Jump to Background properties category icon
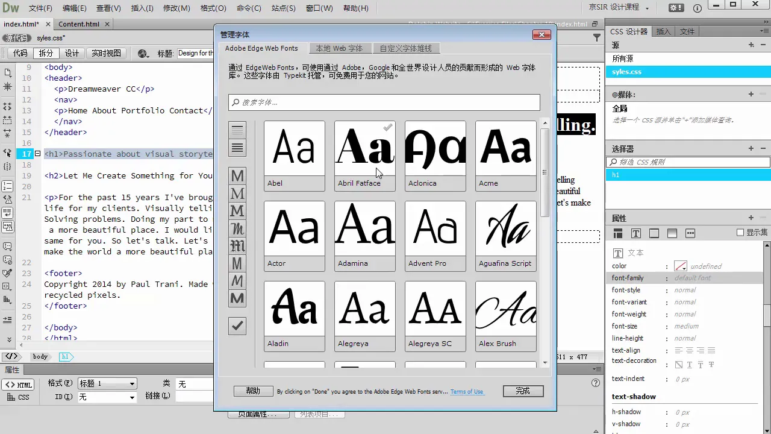The image size is (771, 434). pos(672,233)
